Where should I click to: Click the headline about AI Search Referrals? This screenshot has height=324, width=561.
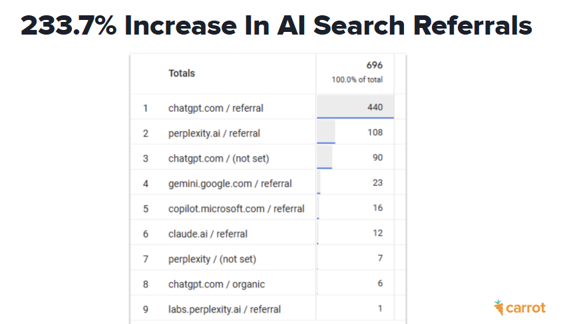tap(276, 26)
